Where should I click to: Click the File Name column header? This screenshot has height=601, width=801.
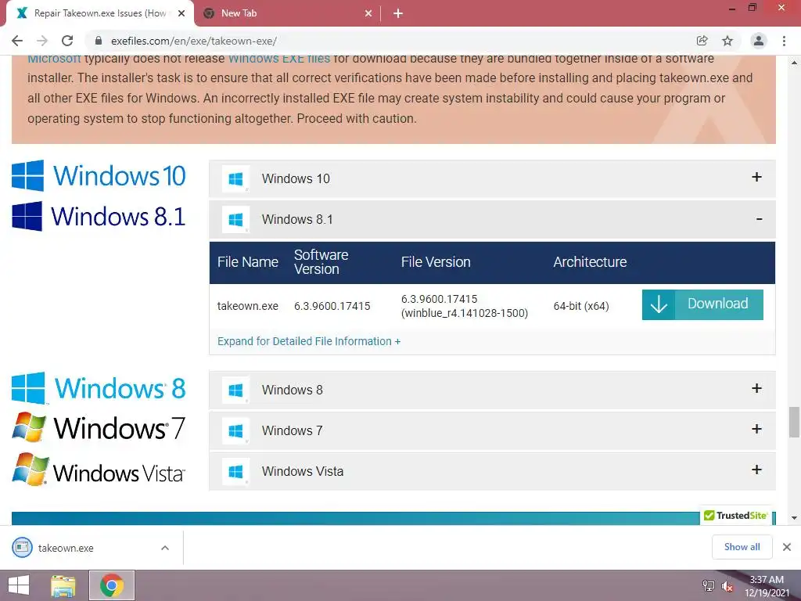click(x=248, y=262)
